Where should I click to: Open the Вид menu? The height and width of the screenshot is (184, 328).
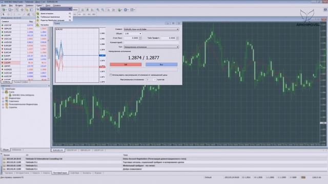[x=11, y=6]
